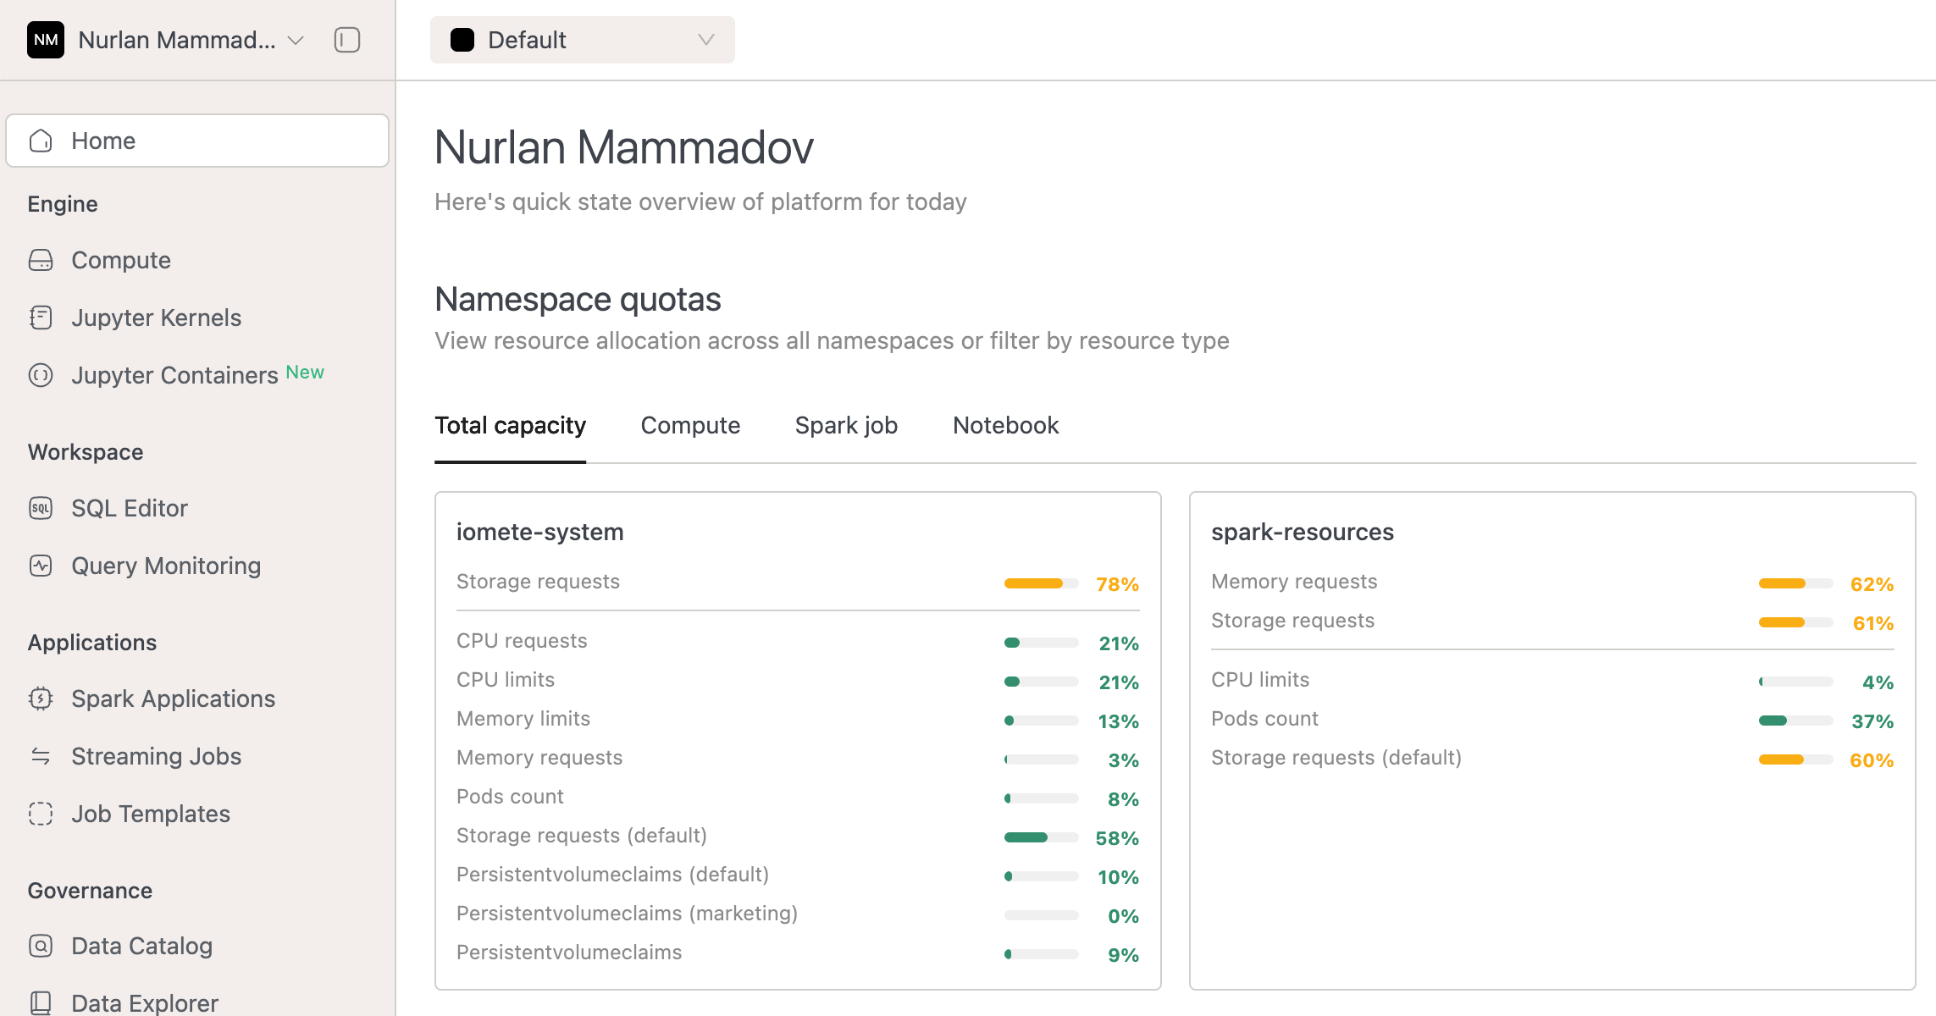Click the Storage requests 78% progress bar
The height and width of the screenshot is (1016, 1936).
(x=1040, y=583)
